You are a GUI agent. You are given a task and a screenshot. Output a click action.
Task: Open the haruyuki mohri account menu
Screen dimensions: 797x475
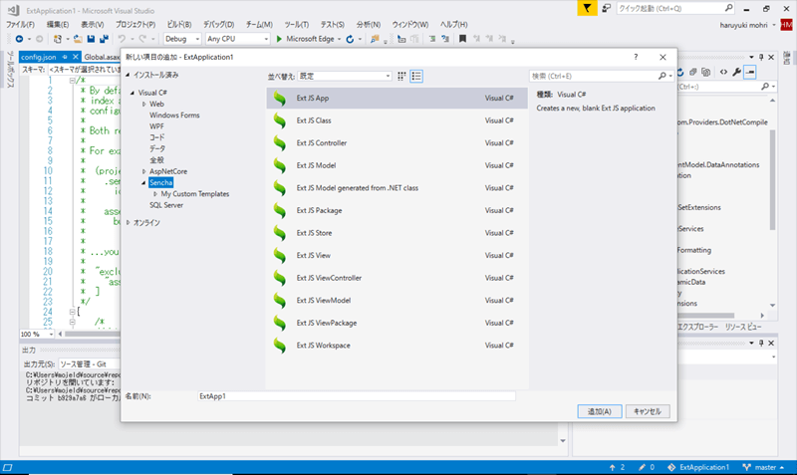tap(747, 25)
